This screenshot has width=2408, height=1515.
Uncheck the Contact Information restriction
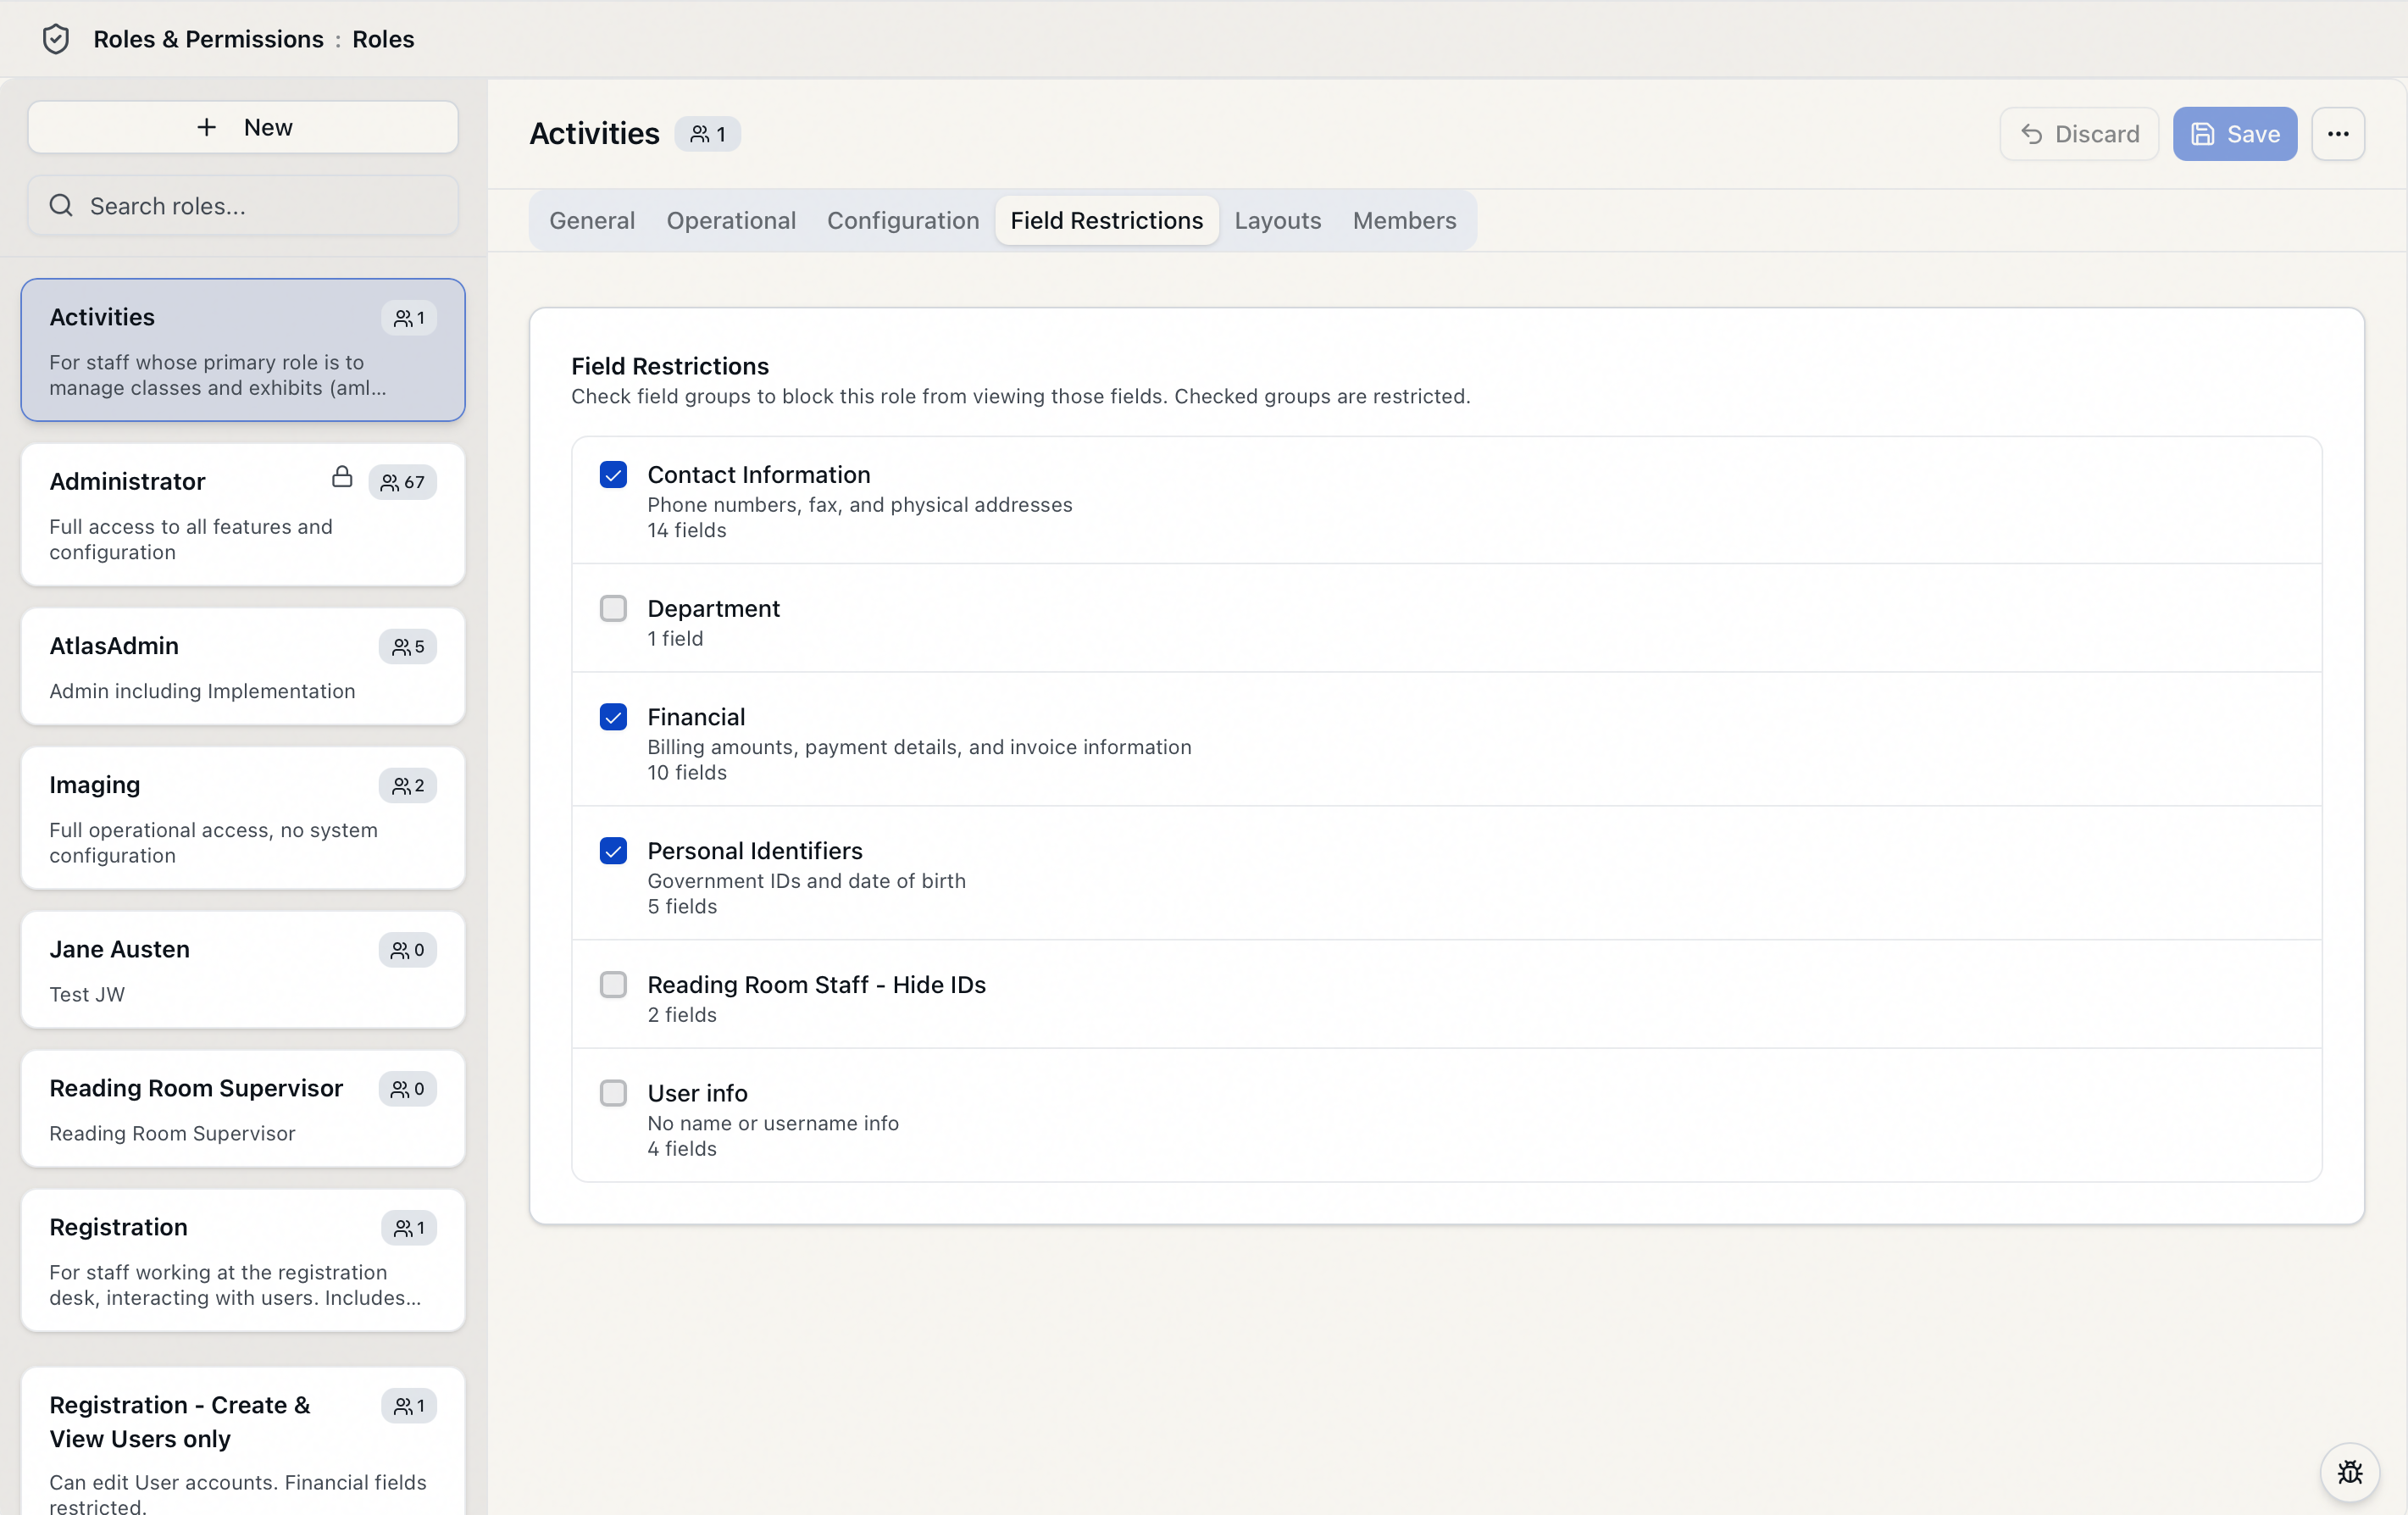pos(613,474)
